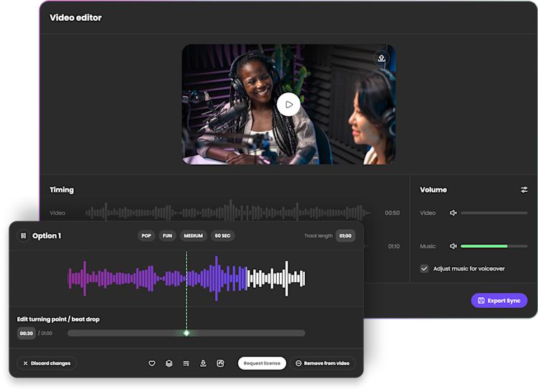Click the Track length 01:00 field
The height and width of the screenshot is (391, 538).
coord(345,236)
